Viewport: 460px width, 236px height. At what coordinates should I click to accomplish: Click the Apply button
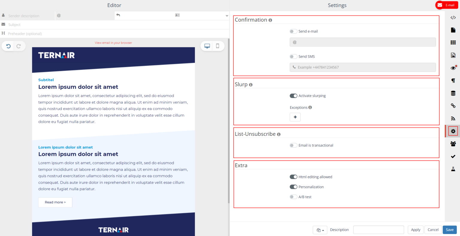(416, 230)
